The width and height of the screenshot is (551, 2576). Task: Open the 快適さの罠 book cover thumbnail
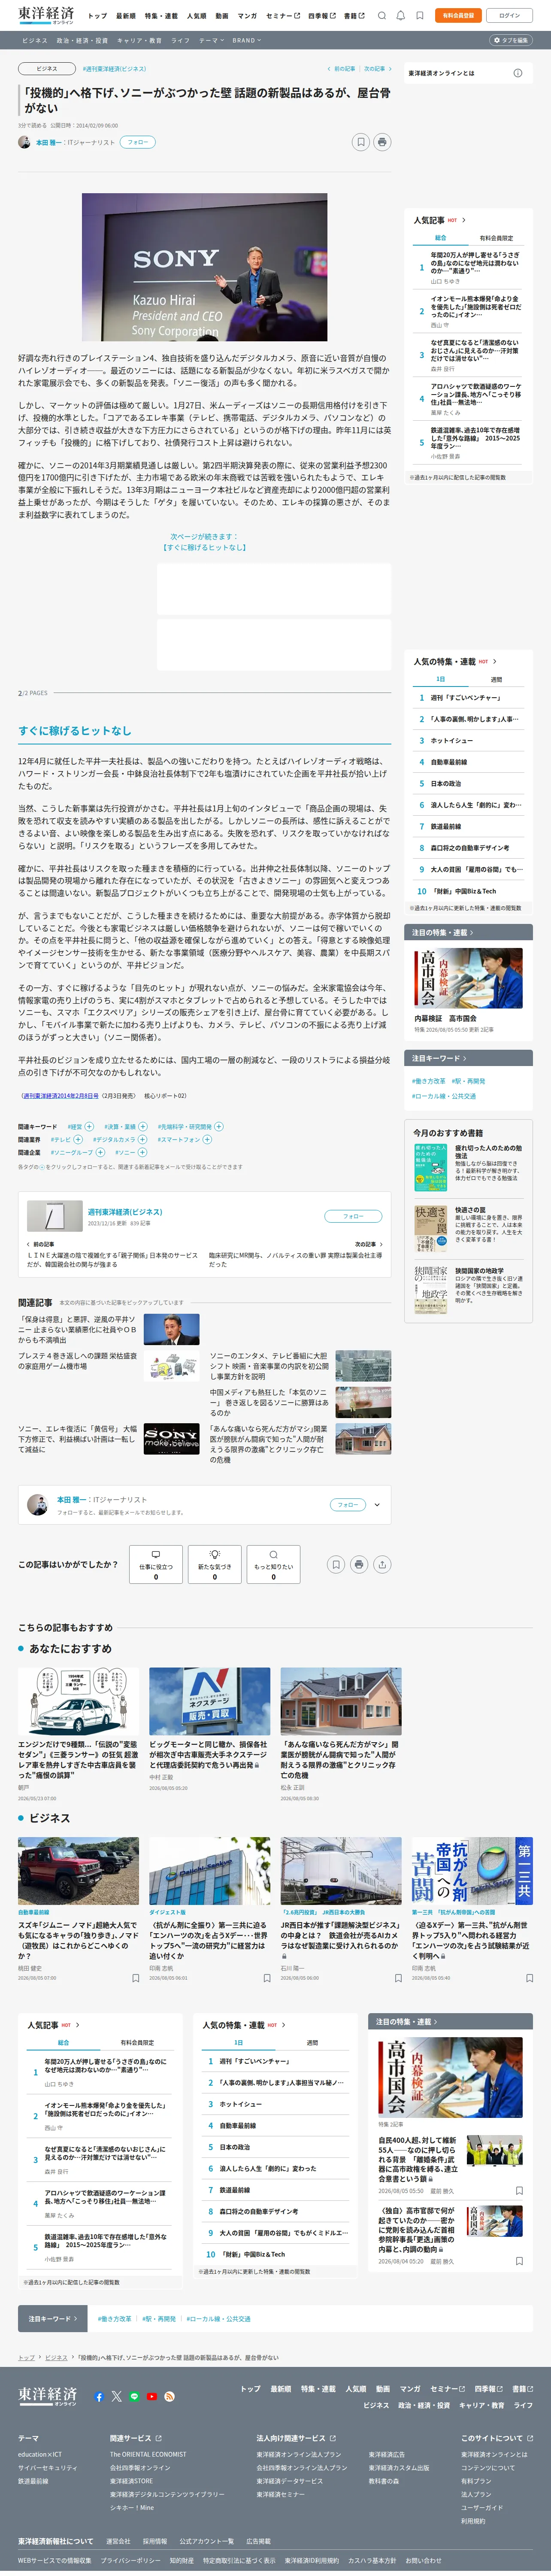(x=431, y=1229)
